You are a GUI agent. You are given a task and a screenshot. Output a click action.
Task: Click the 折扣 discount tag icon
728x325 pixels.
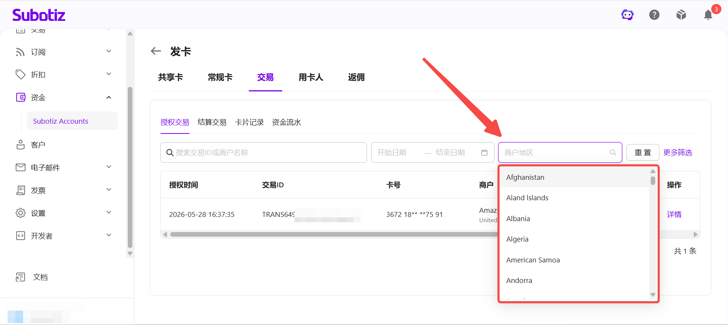20,75
